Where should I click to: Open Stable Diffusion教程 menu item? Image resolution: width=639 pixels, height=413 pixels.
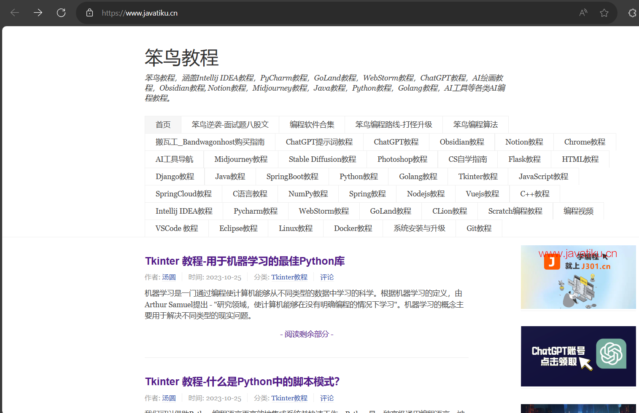point(322,159)
